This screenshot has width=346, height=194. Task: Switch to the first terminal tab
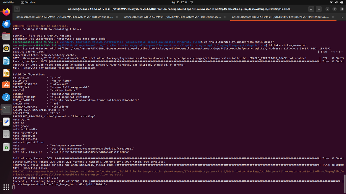[64, 17]
